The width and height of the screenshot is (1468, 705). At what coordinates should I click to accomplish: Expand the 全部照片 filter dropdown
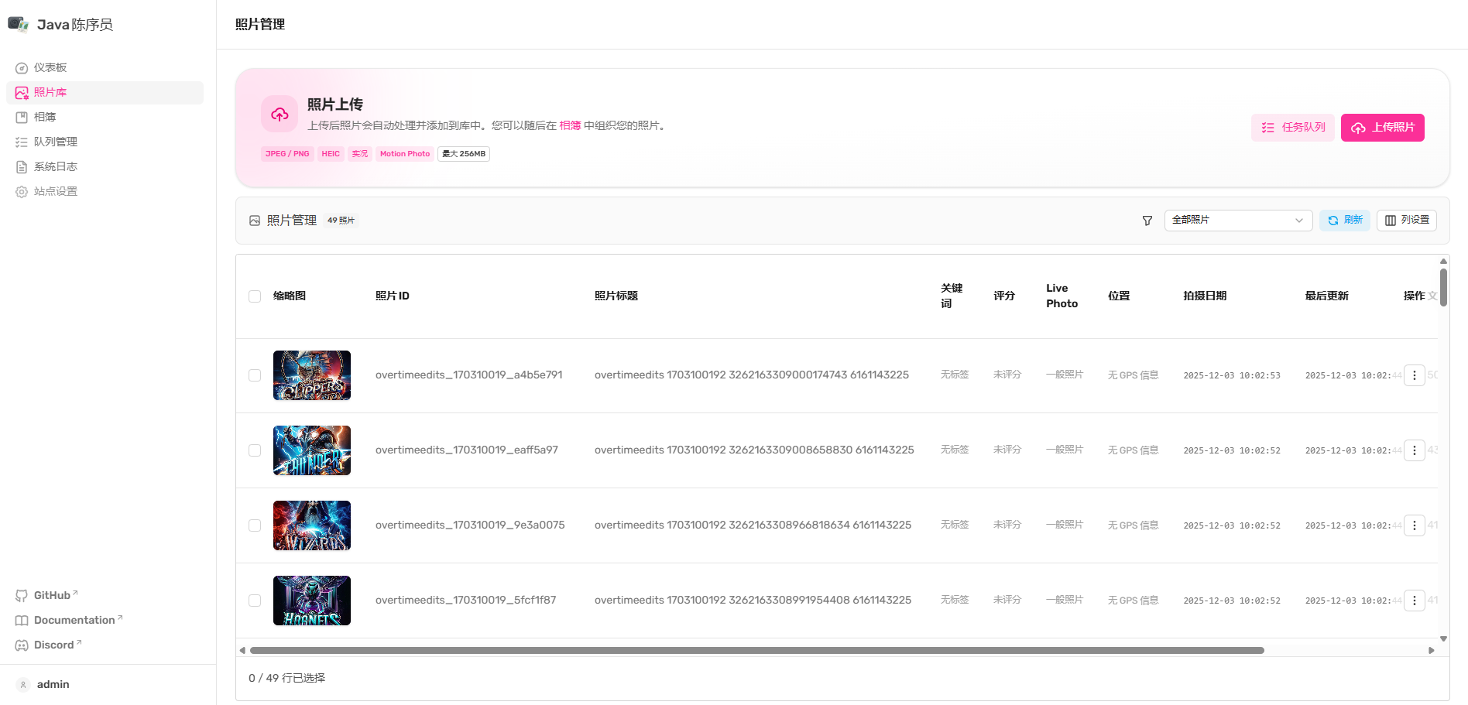click(x=1237, y=221)
